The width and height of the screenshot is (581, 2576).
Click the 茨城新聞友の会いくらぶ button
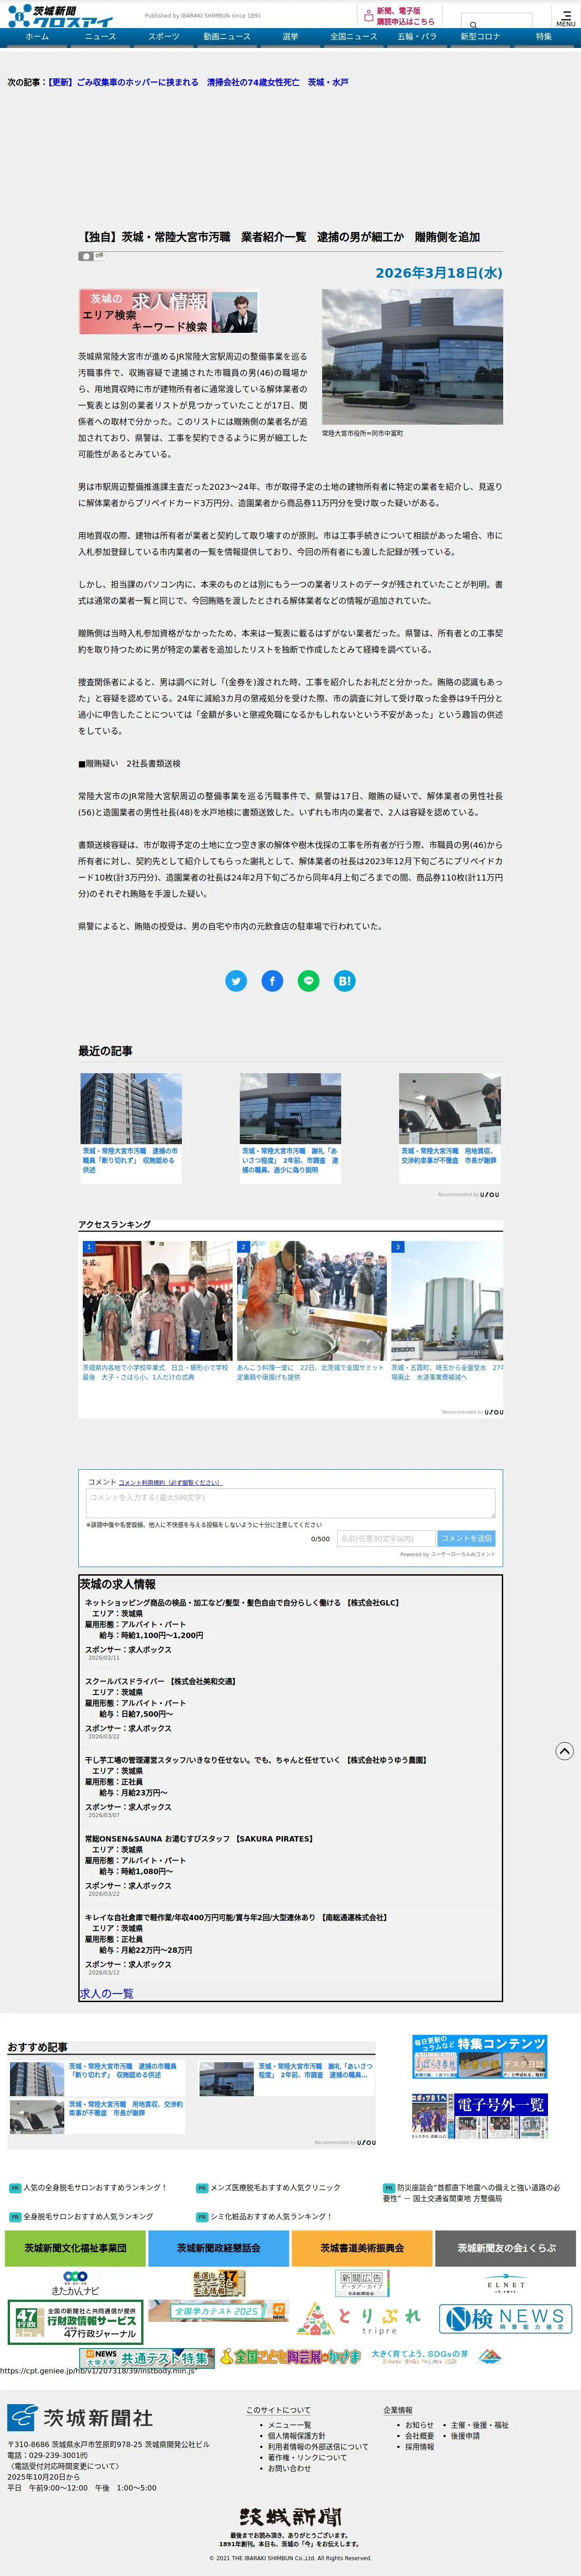click(x=505, y=2248)
